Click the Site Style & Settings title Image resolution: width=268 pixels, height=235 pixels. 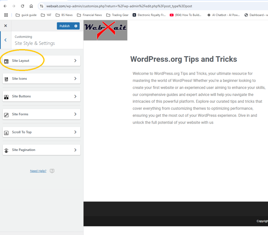coord(35,43)
